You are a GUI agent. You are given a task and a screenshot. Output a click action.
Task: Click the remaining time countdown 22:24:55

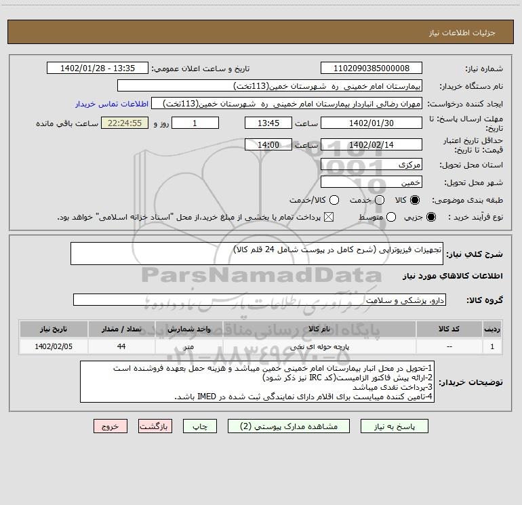125,123
